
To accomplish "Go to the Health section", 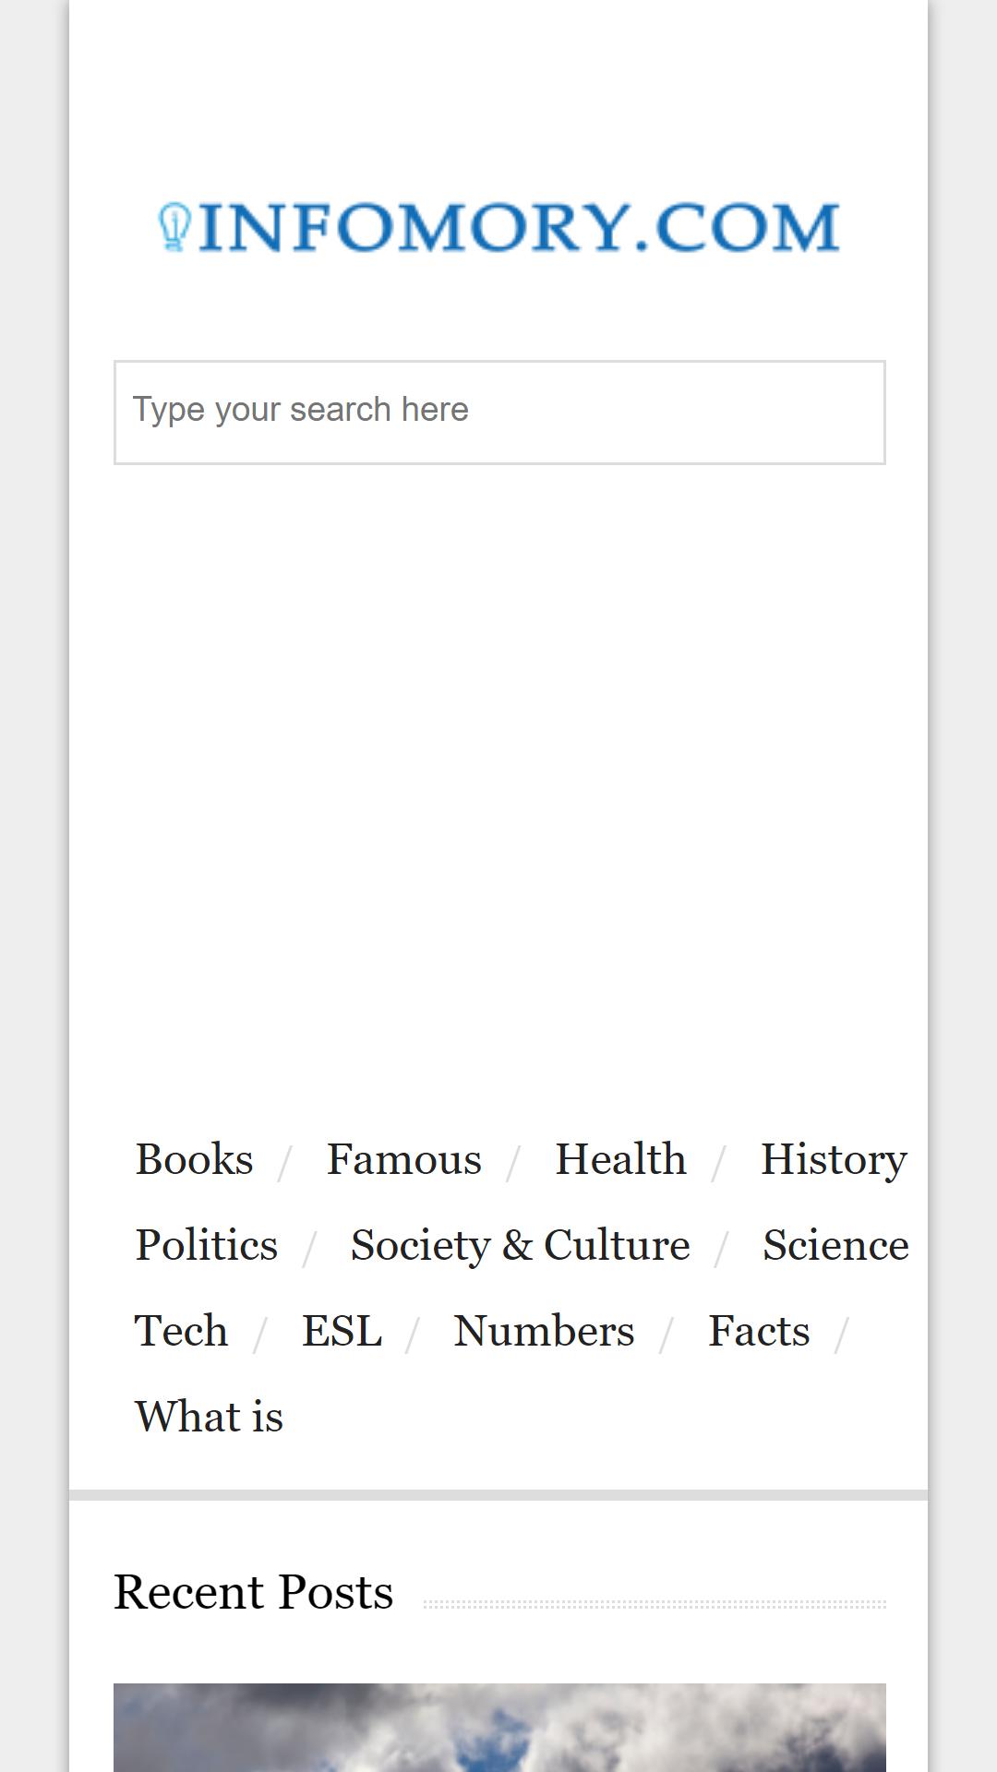I will point(620,1159).
